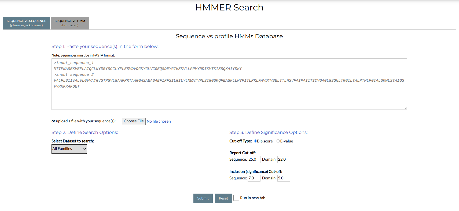Focus the Report Cut-off Domain field

pos(283,160)
